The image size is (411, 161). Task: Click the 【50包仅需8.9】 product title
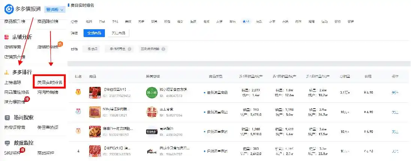click(x=117, y=89)
